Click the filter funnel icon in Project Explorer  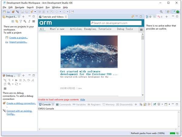[x=21, y=21]
